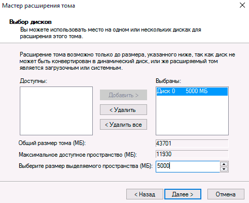Click empty area below Диск 0 in Выбраны list
The width and height of the screenshot is (249, 203).
(192, 115)
